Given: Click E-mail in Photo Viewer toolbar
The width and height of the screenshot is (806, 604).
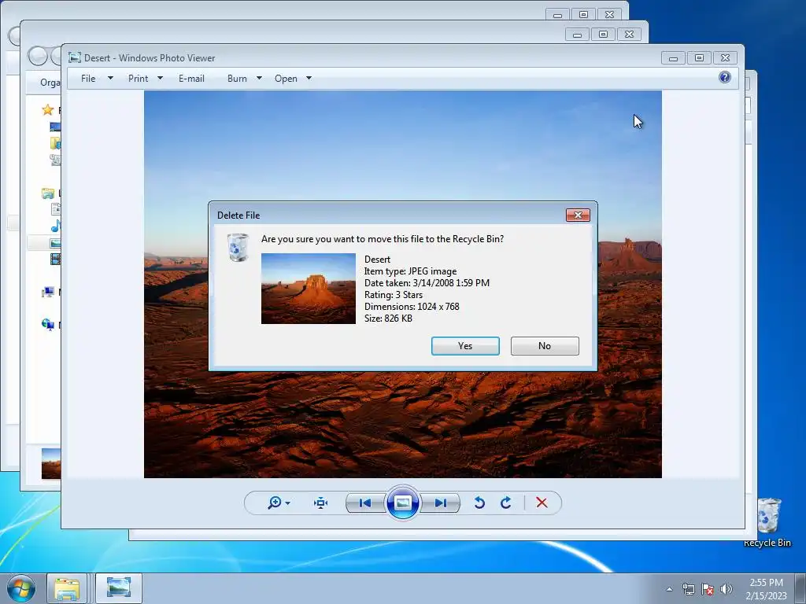Looking at the screenshot, I should [x=191, y=79].
